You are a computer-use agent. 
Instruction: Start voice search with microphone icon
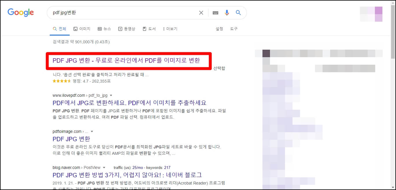(x=227, y=13)
